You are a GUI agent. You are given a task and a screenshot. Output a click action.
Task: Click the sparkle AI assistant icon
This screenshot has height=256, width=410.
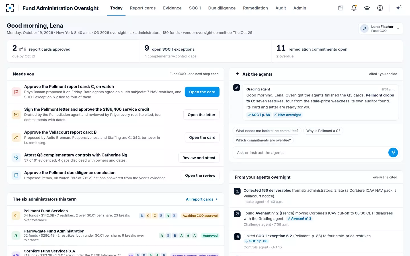[x=399, y=8]
